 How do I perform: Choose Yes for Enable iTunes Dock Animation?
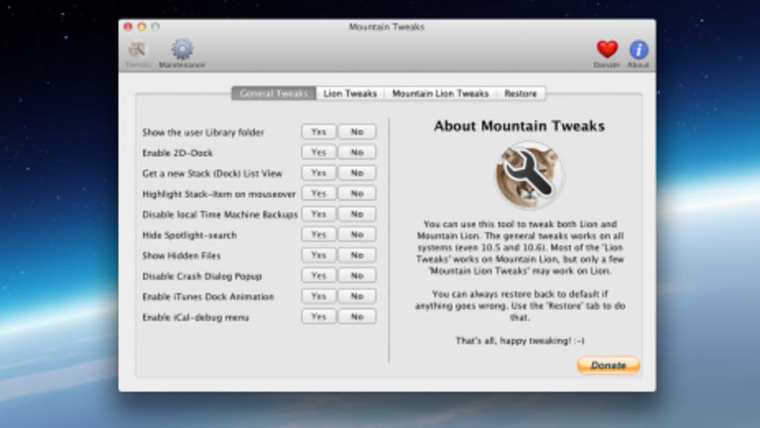click(318, 296)
